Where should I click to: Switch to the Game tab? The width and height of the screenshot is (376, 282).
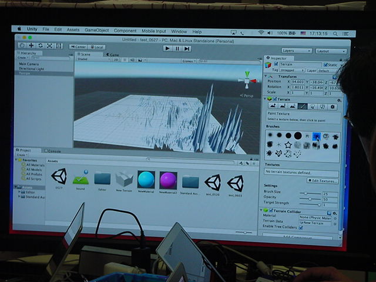click(x=113, y=55)
